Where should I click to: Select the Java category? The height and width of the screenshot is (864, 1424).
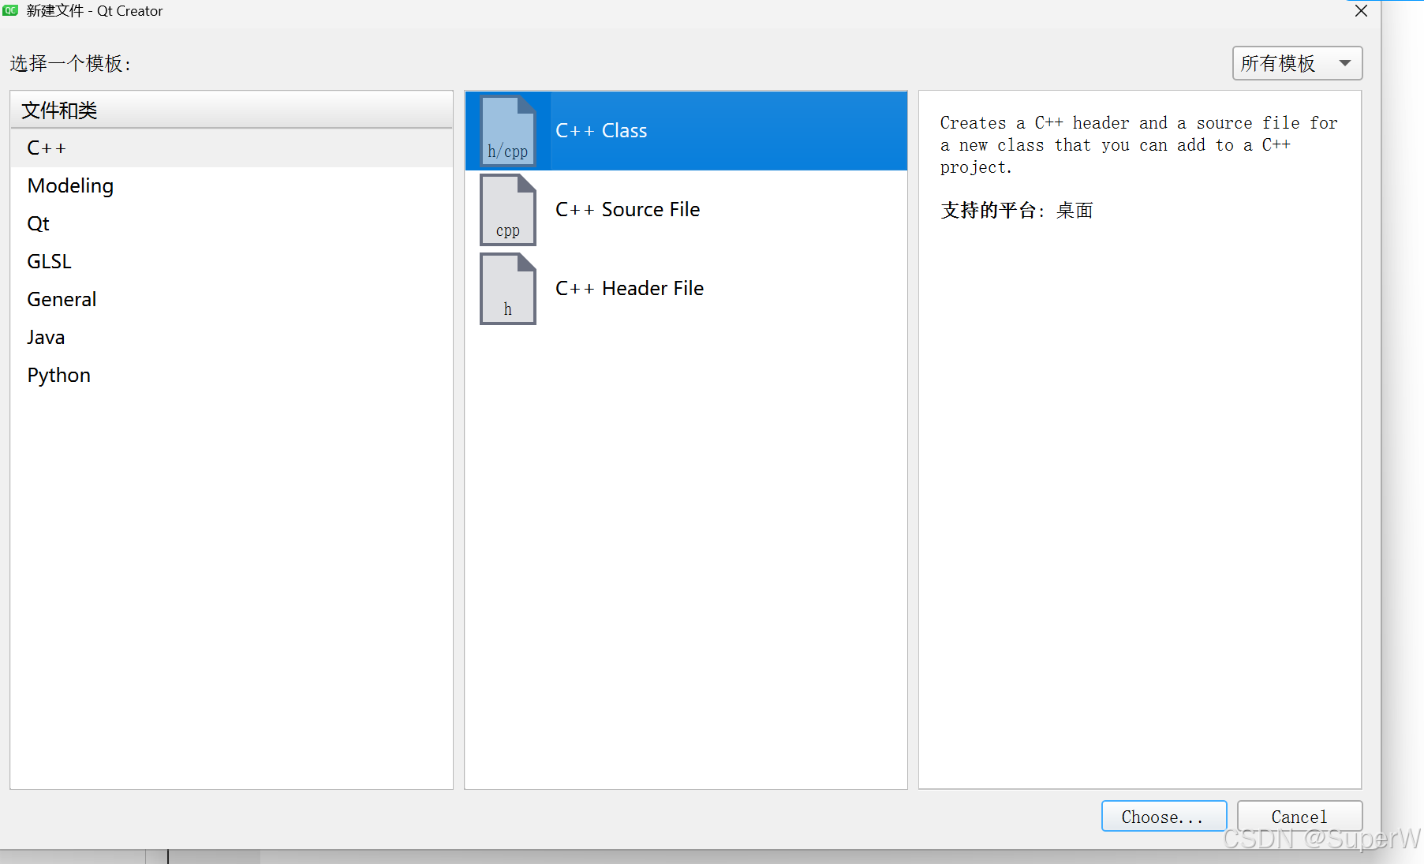click(x=231, y=337)
